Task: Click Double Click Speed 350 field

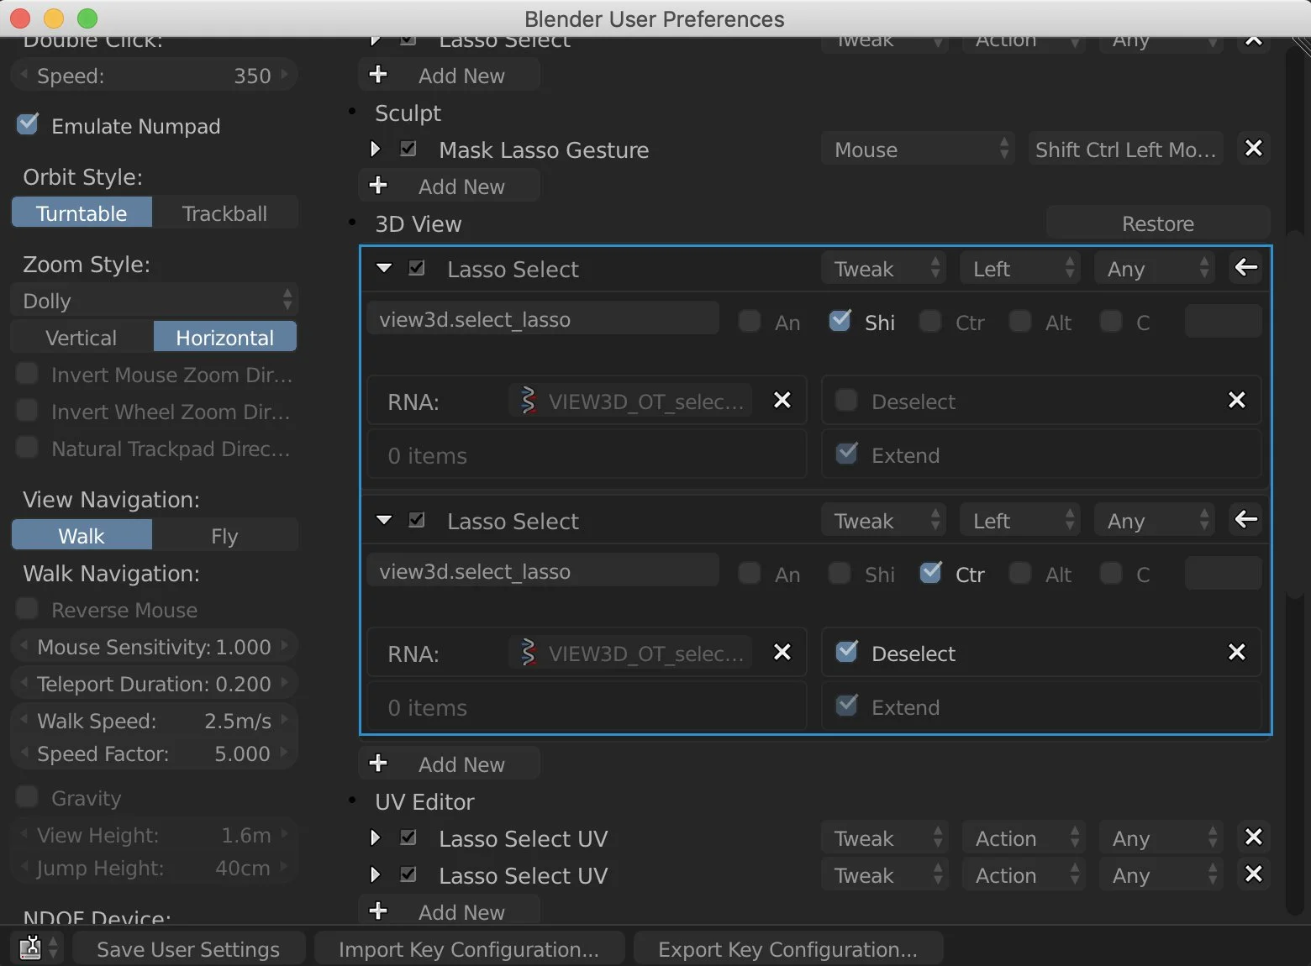Action: pyautogui.click(x=155, y=75)
